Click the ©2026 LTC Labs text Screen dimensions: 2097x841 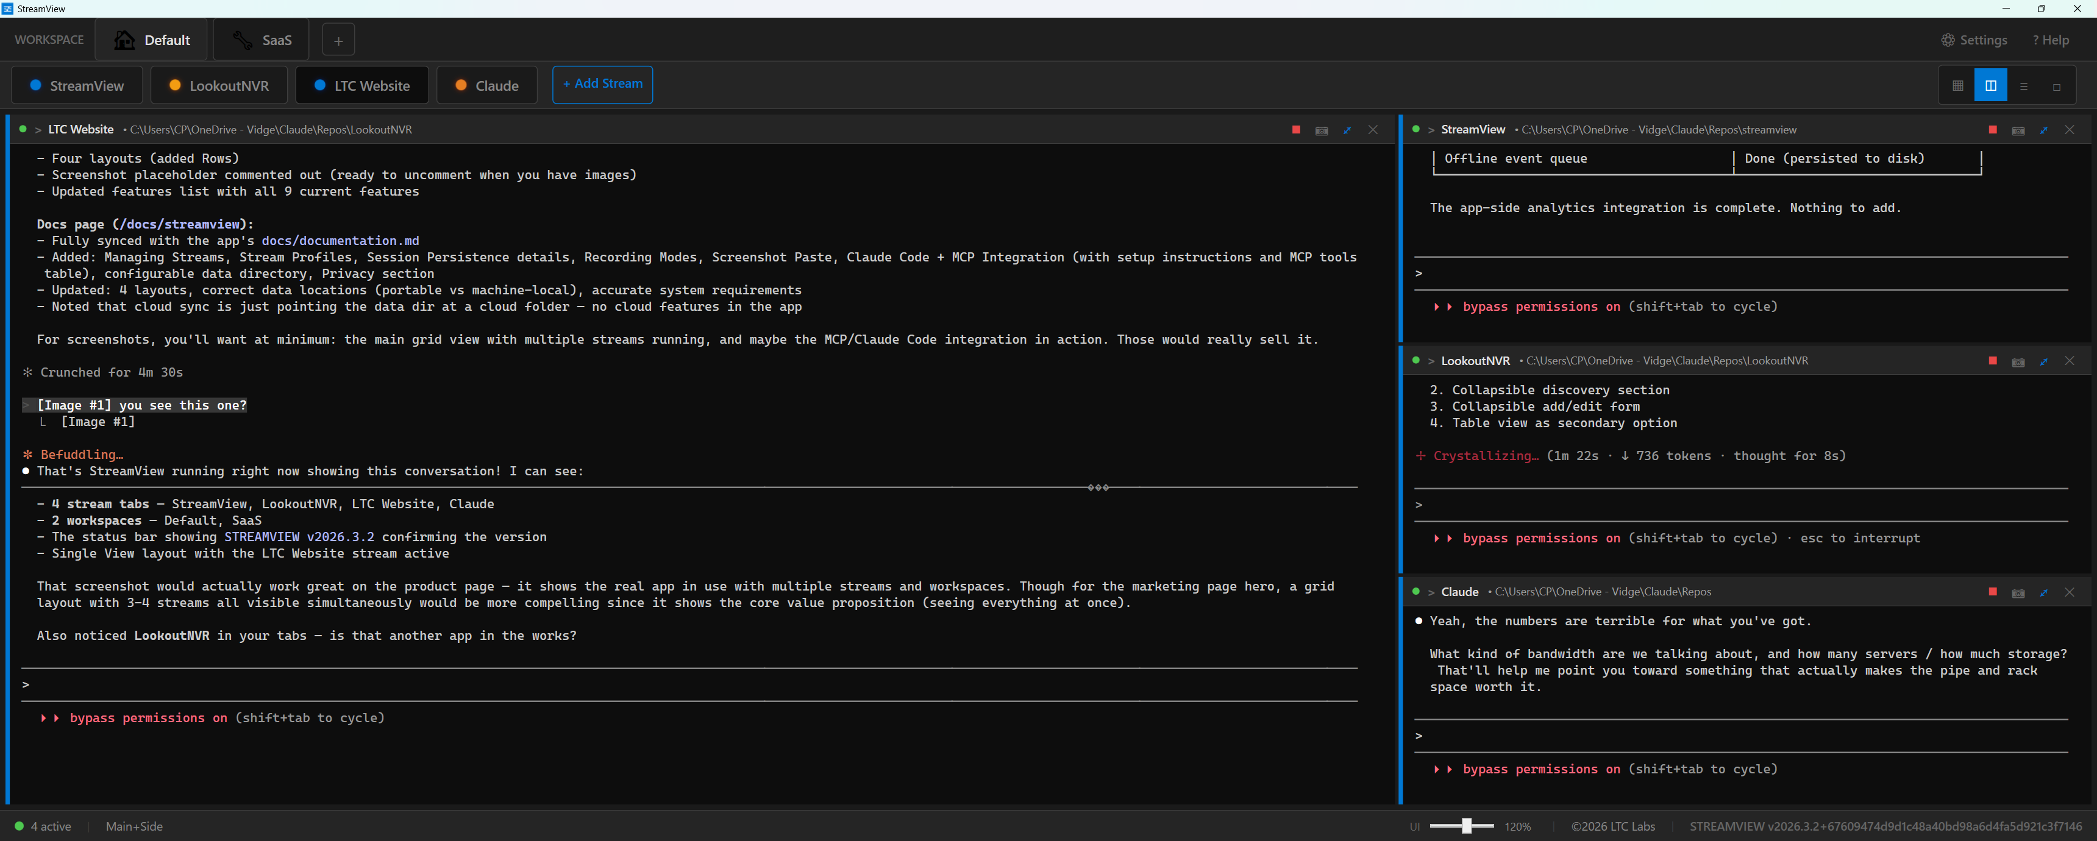pyautogui.click(x=1612, y=826)
